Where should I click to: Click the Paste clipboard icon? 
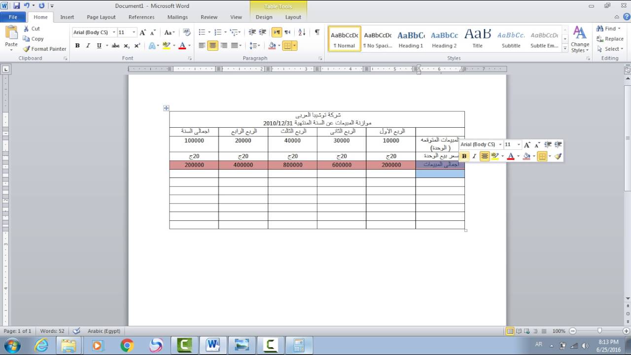(x=11, y=33)
